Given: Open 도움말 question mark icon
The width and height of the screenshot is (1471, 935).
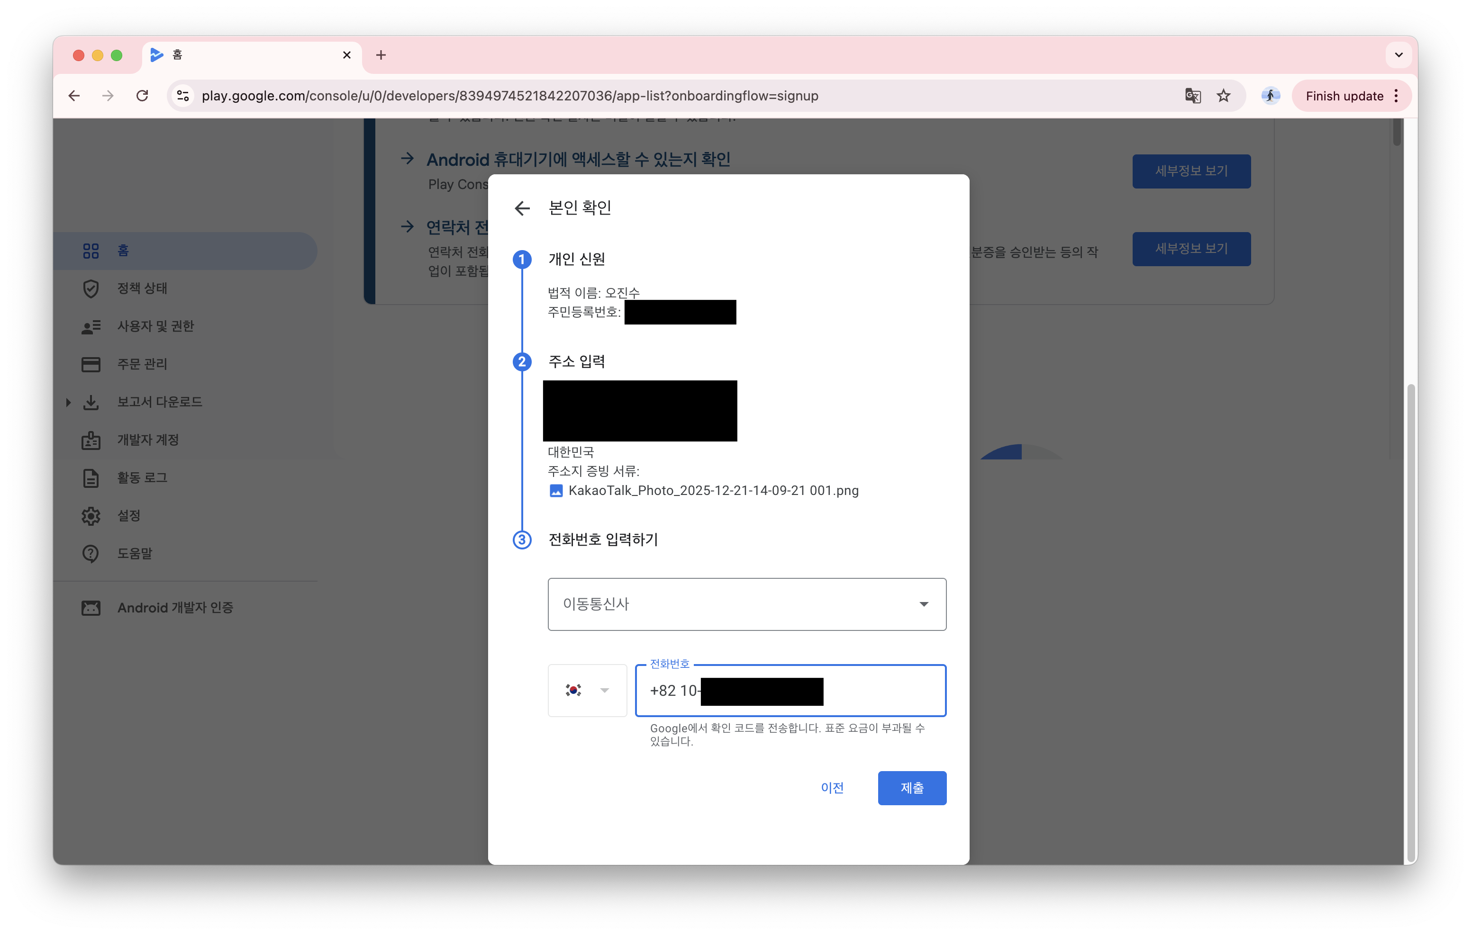Looking at the screenshot, I should (91, 553).
